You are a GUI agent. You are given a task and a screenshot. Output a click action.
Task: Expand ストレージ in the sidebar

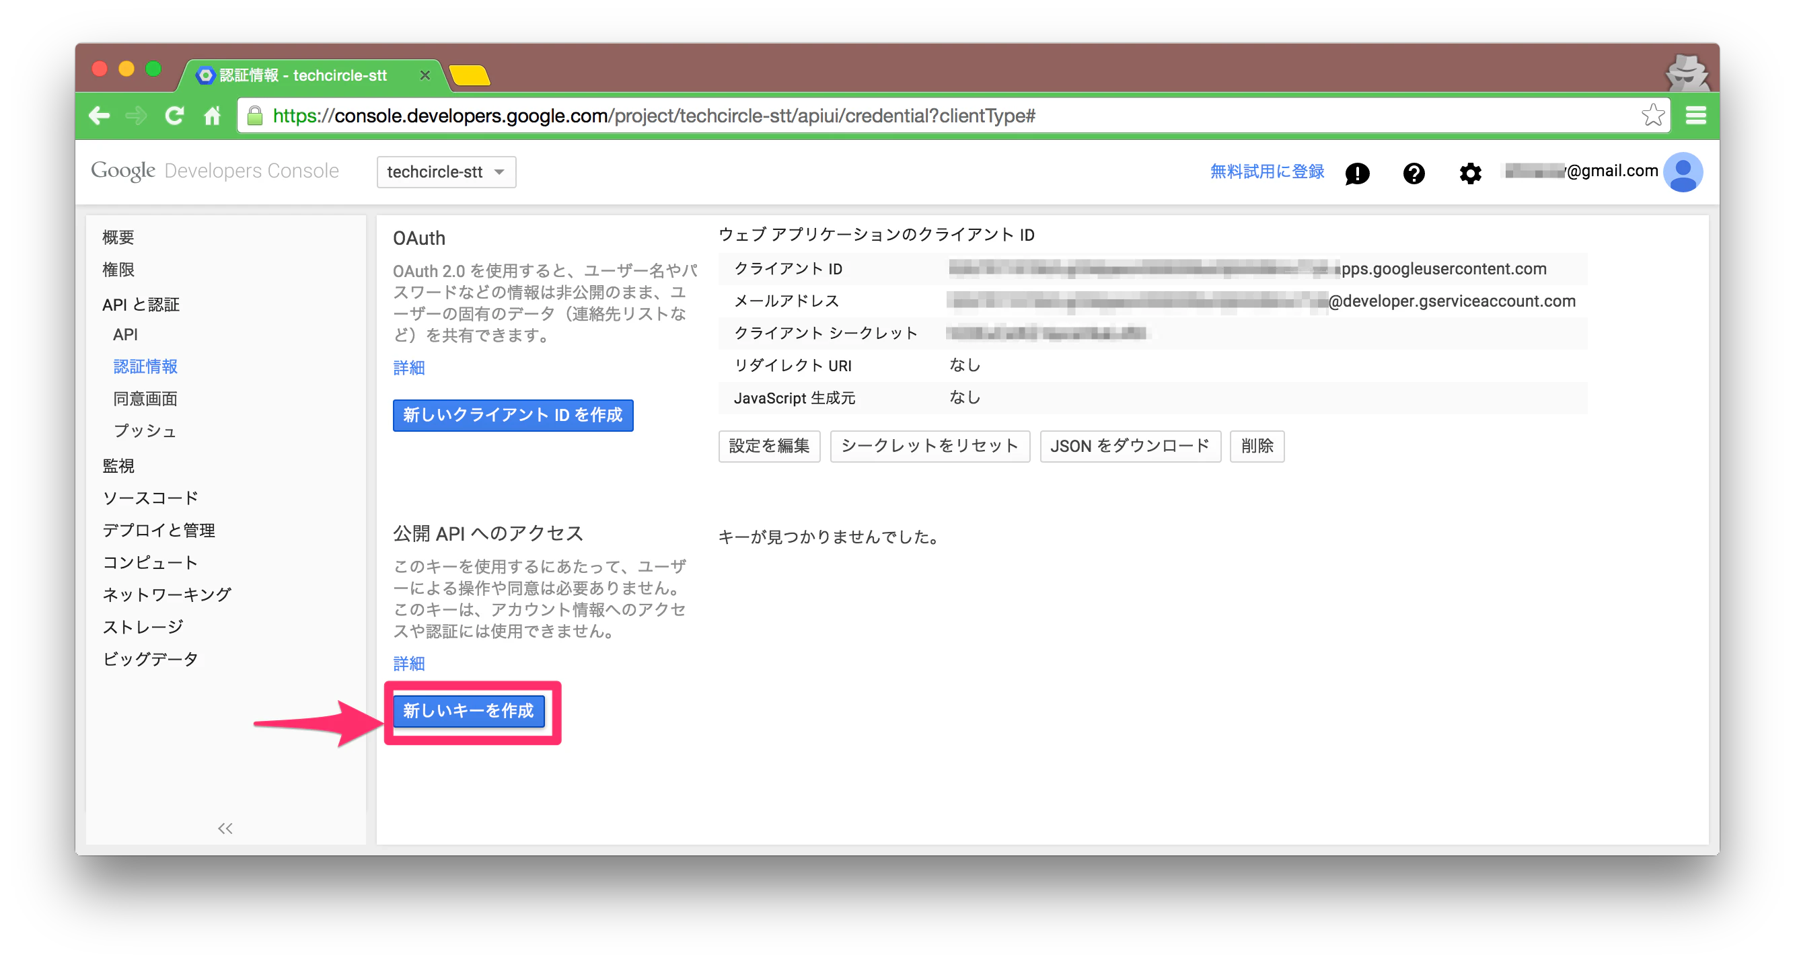(143, 627)
